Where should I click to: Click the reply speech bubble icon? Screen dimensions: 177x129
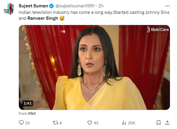[21, 123]
